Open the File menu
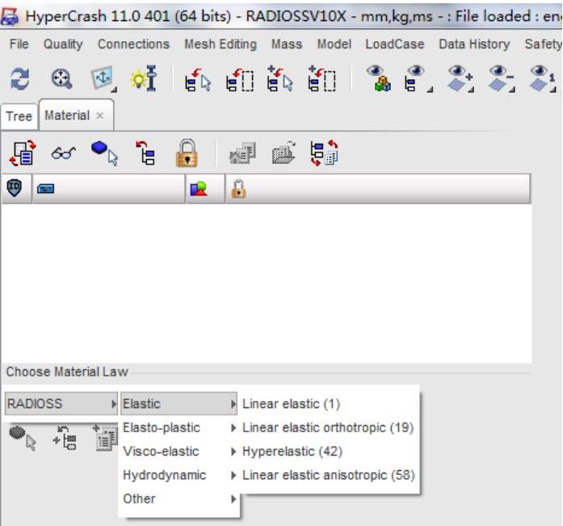The image size is (563, 526). click(19, 44)
